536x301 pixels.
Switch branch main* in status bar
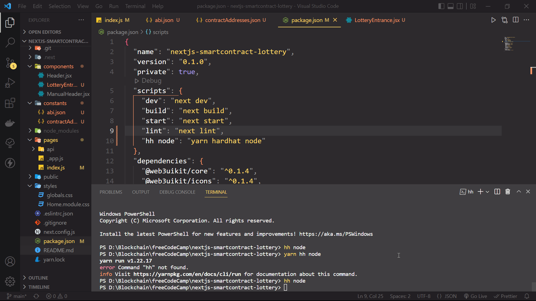(17, 296)
